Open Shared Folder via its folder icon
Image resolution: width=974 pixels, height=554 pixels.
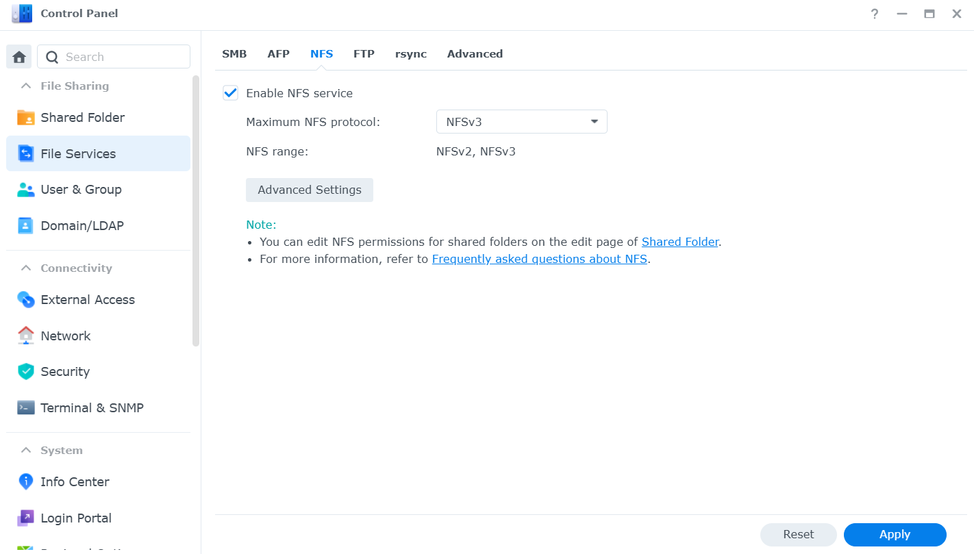pyautogui.click(x=25, y=117)
